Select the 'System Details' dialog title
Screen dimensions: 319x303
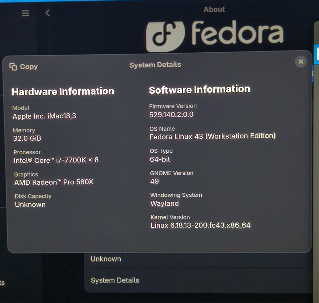tap(155, 65)
